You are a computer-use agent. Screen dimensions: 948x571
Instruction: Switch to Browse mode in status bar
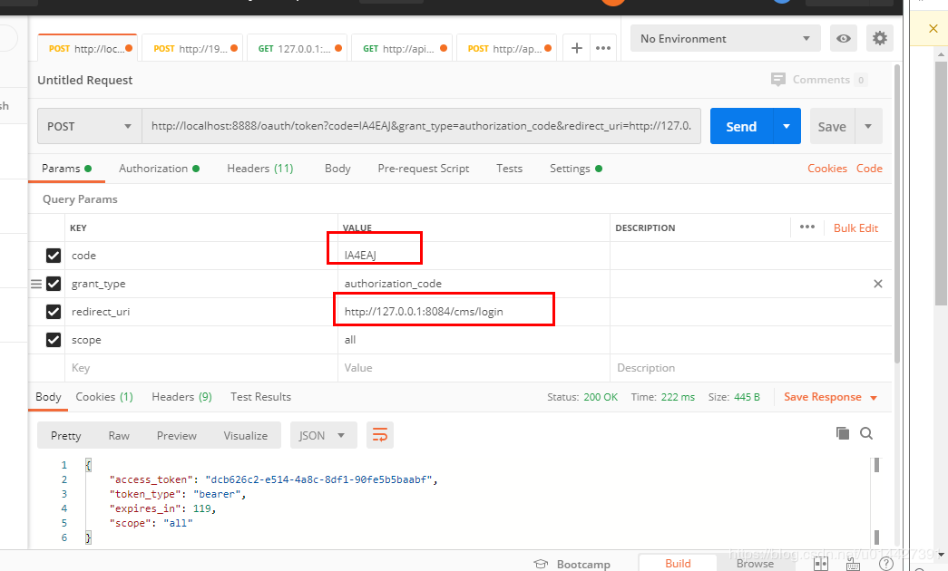tap(755, 563)
